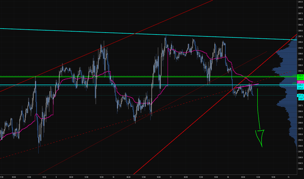Select the cyan 2575.8 price tag

300,88
